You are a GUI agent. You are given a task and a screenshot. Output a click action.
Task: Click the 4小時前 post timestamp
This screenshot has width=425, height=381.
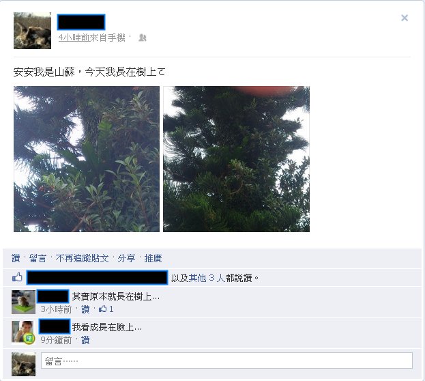[74, 38]
